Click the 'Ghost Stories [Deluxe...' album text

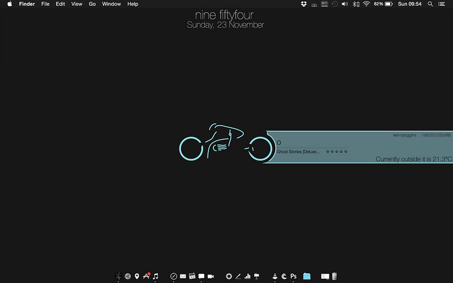click(298, 152)
